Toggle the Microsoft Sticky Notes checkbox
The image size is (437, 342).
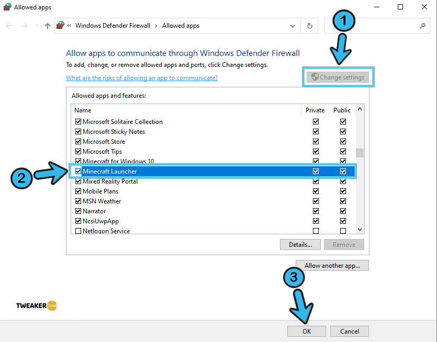79,131
